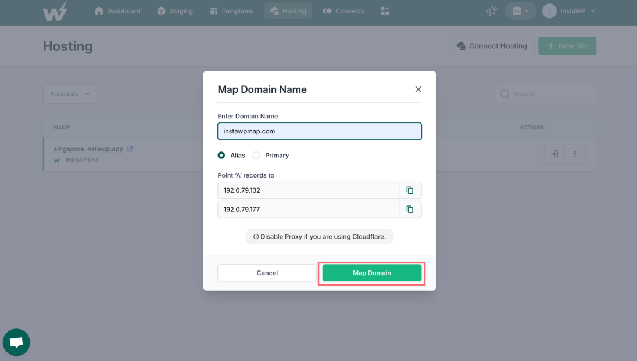
Task: Open the Dashboard nav item
Action: click(x=117, y=11)
